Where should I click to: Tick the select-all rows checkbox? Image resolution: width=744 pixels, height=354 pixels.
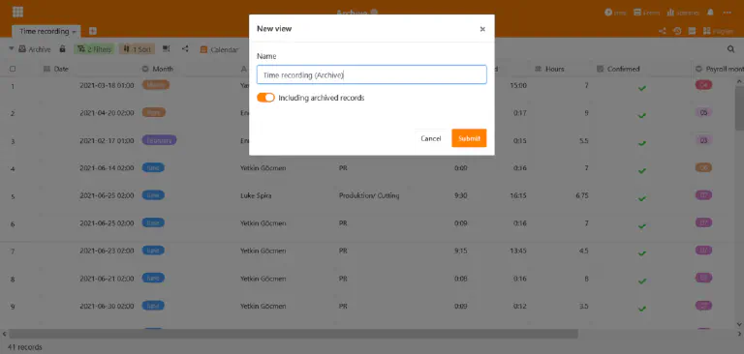tap(13, 69)
